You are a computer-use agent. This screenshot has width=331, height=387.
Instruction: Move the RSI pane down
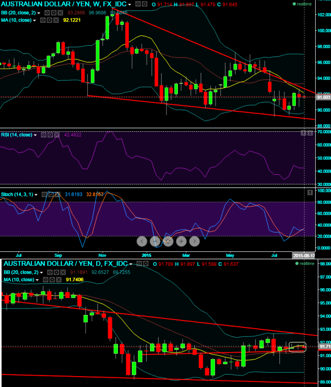coord(310,133)
